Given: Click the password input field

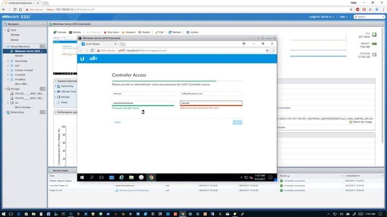Looking at the screenshot, I should 143,103.
